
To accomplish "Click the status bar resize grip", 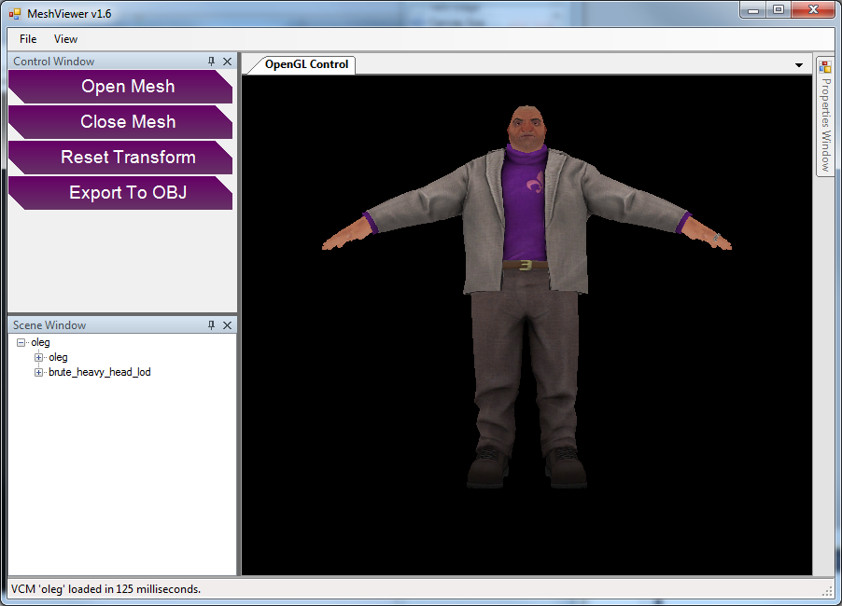I will (x=827, y=591).
